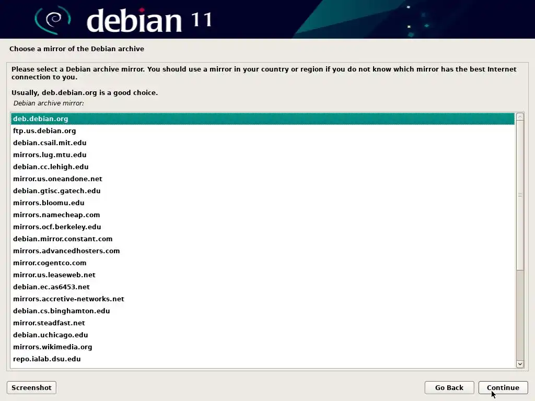Viewport: 535px width, 401px height.
Task: Click the scrollbar down arrow
Action: (520, 364)
